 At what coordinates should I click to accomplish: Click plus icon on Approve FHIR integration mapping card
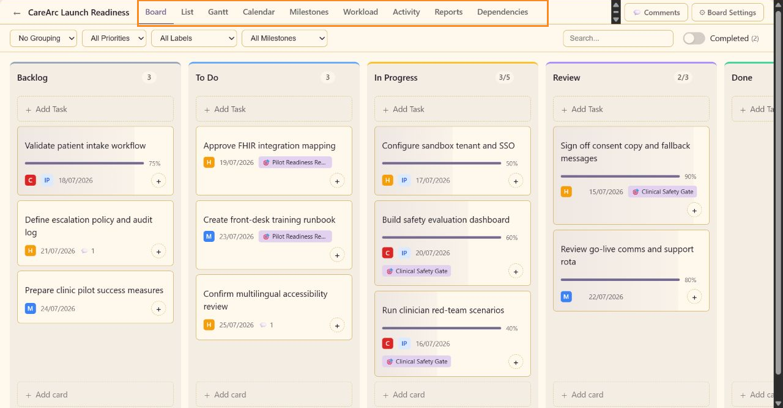[x=337, y=181]
